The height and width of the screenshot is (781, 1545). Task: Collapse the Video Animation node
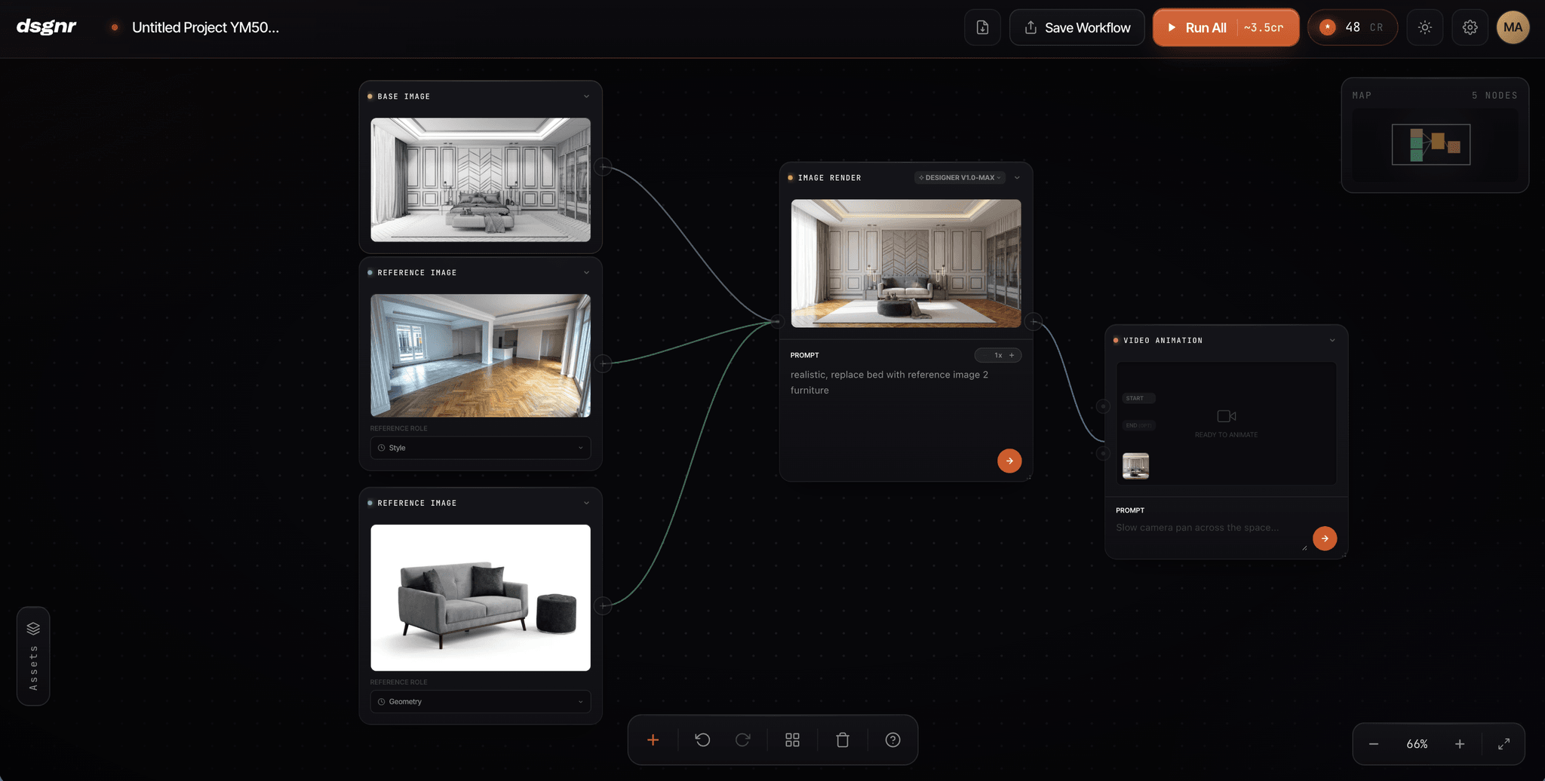[x=1332, y=341]
